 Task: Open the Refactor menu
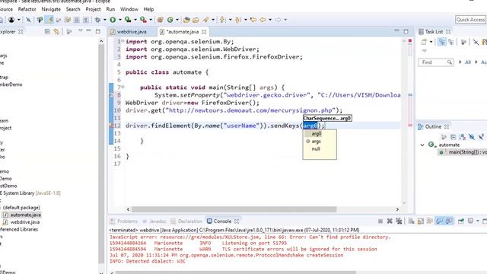click(x=27, y=9)
